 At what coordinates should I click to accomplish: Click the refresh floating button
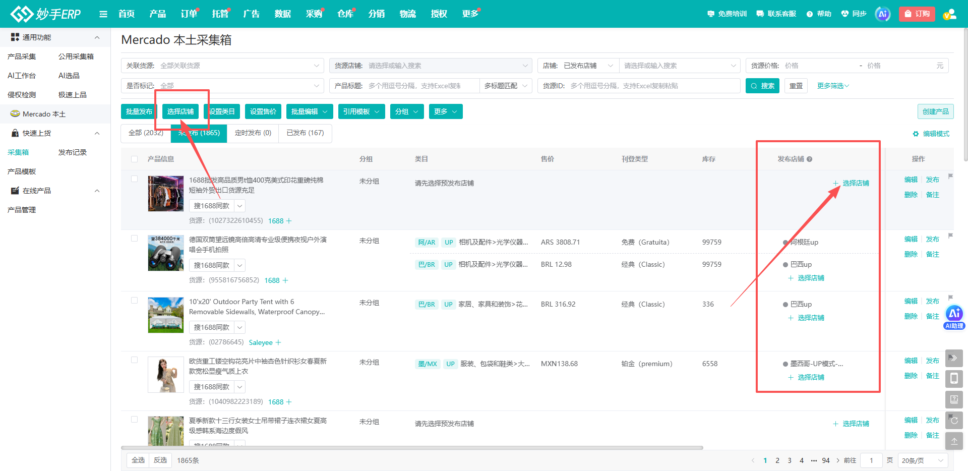(954, 420)
